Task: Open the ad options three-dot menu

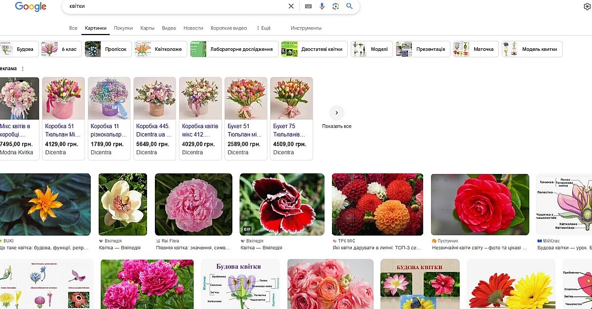Action: pyautogui.click(x=23, y=69)
